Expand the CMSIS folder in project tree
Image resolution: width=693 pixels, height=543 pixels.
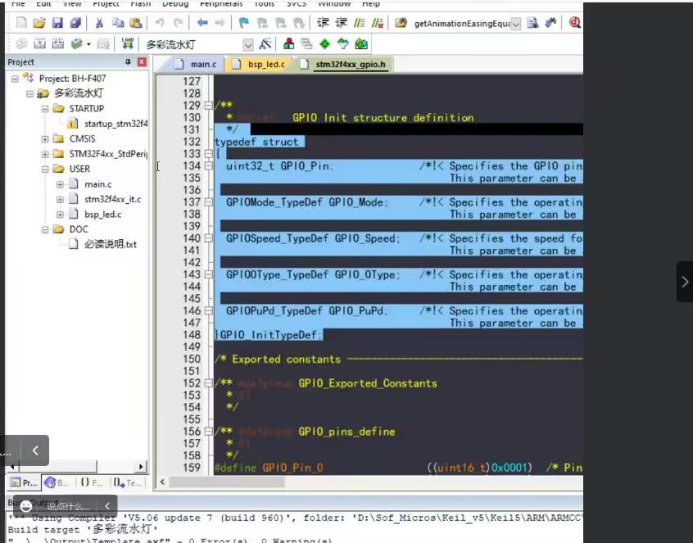[x=45, y=139]
